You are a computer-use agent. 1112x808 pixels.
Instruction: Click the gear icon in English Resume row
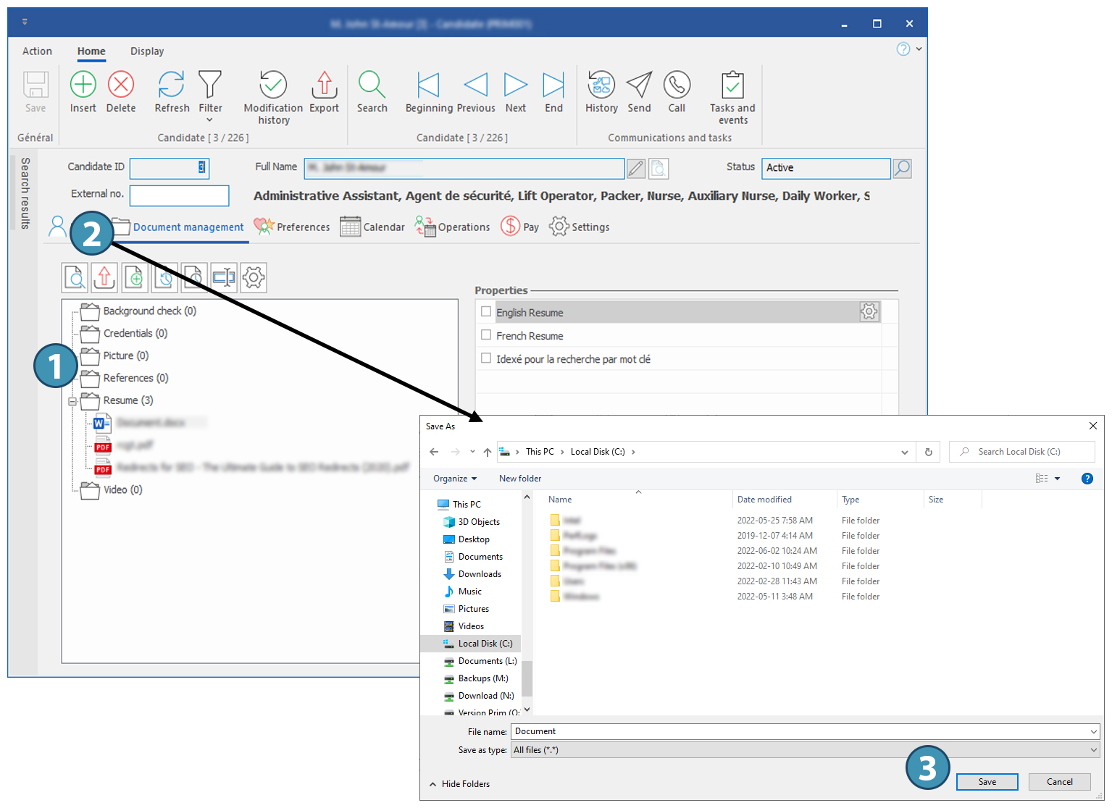(869, 311)
